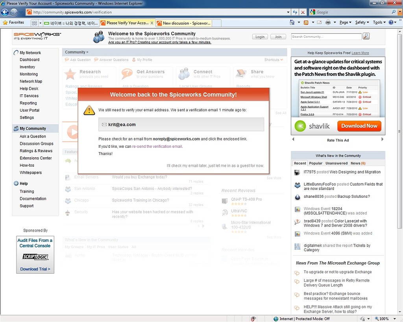Switch to the Popular tab
Viewport: 403px width, 322px height.
tap(316, 163)
